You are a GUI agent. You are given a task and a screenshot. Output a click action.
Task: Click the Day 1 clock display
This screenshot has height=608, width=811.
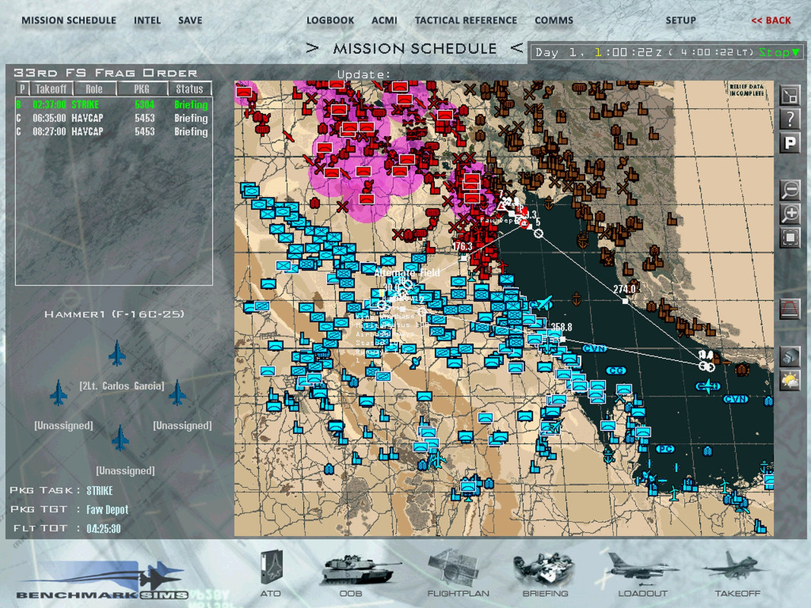click(645, 52)
